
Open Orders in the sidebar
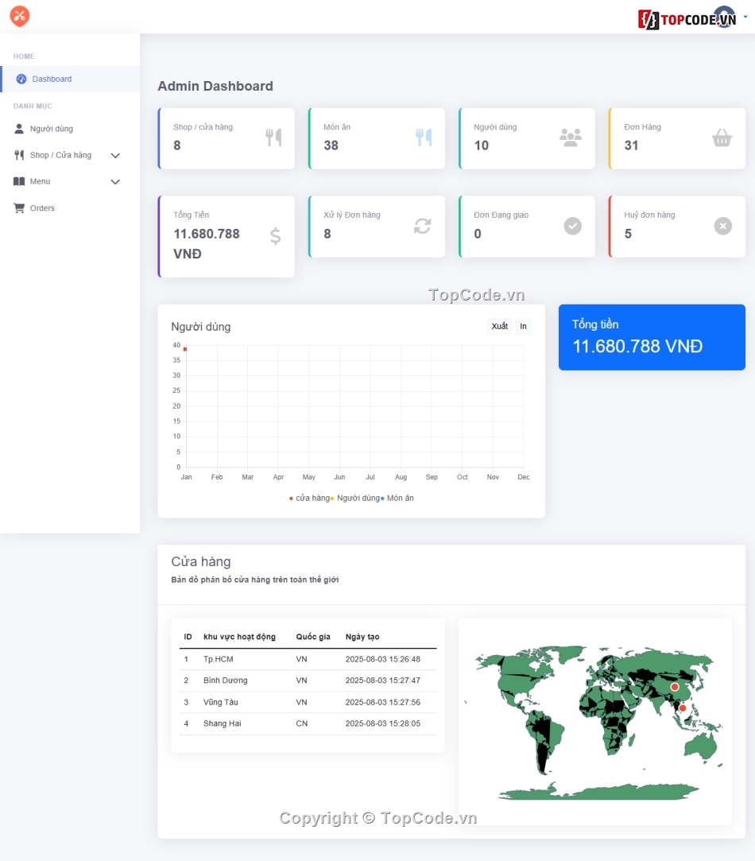[42, 208]
